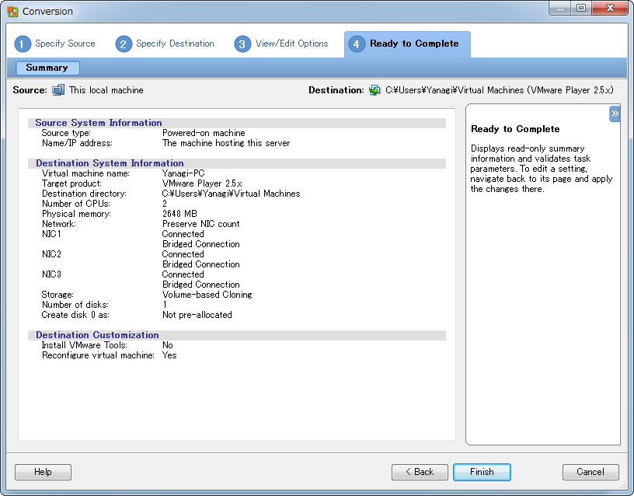The width and height of the screenshot is (634, 496).
Task: Collapse the Ready to Complete help panel
Action: (x=615, y=114)
